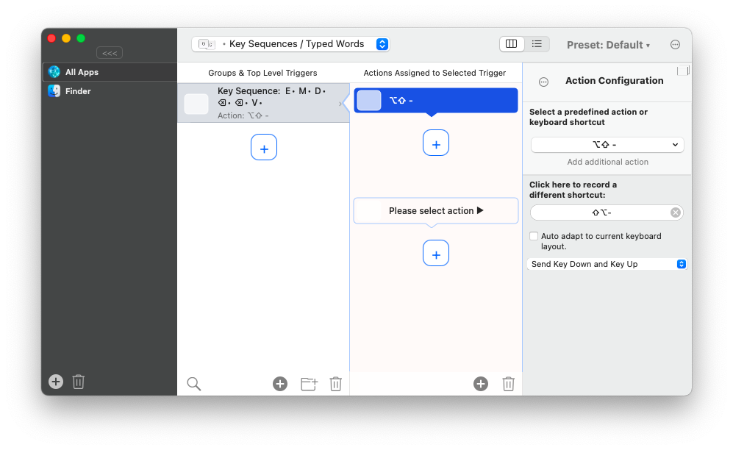Click the Please select action button
This screenshot has width=733, height=450.
coord(435,210)
